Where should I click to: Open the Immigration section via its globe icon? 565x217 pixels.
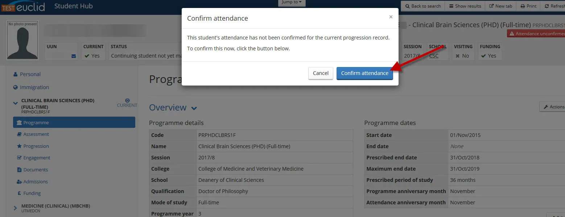pos(15,87)
